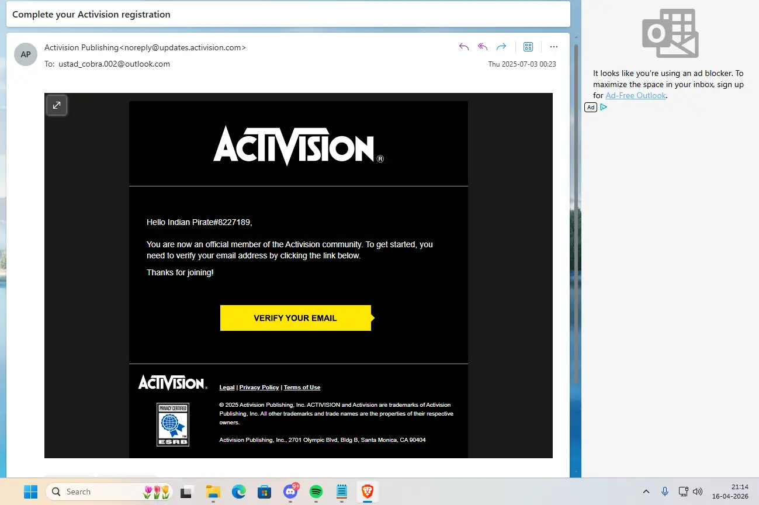The width and height of the screenshot is (759, 505).
Task: Click the sender name Activision Publishing
Action: [81, 47]
